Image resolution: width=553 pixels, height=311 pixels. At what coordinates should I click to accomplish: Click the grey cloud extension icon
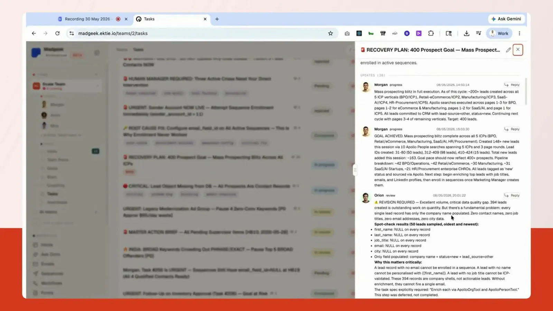(395, 34)
